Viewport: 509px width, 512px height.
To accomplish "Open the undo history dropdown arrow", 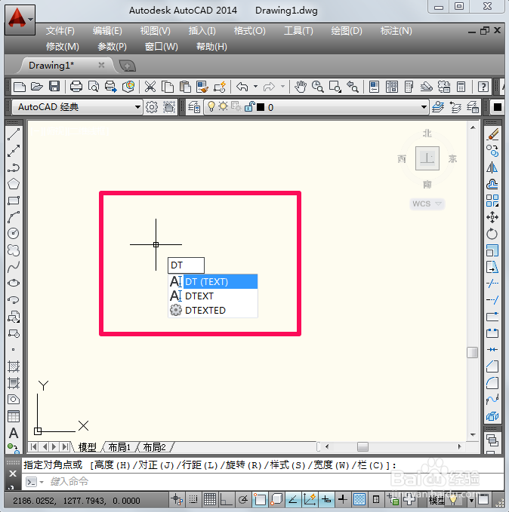I will pos(255,87).
